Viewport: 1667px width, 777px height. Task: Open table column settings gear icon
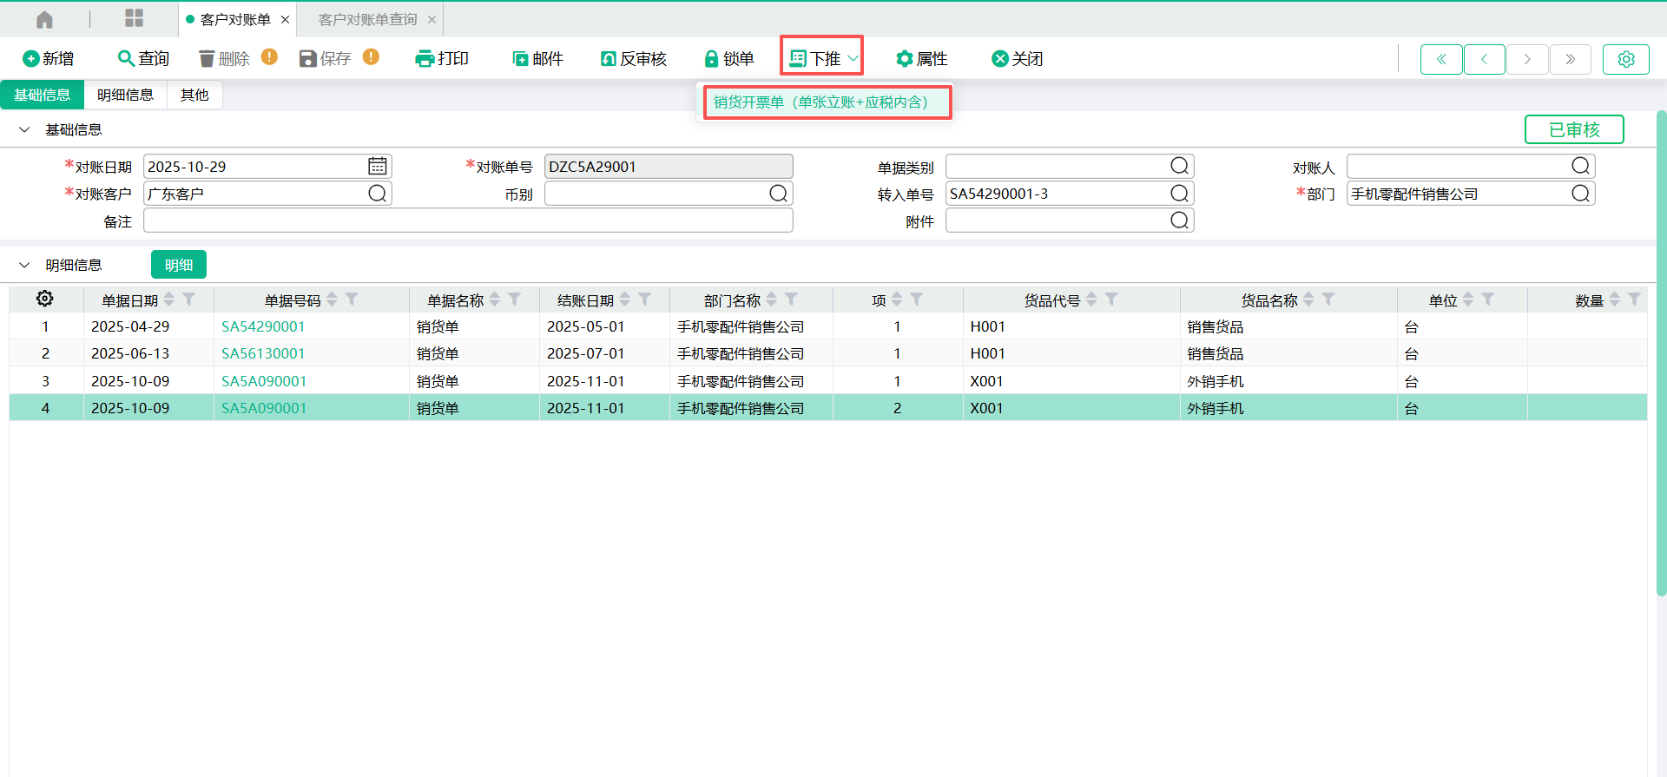click(x=45, y=299)
